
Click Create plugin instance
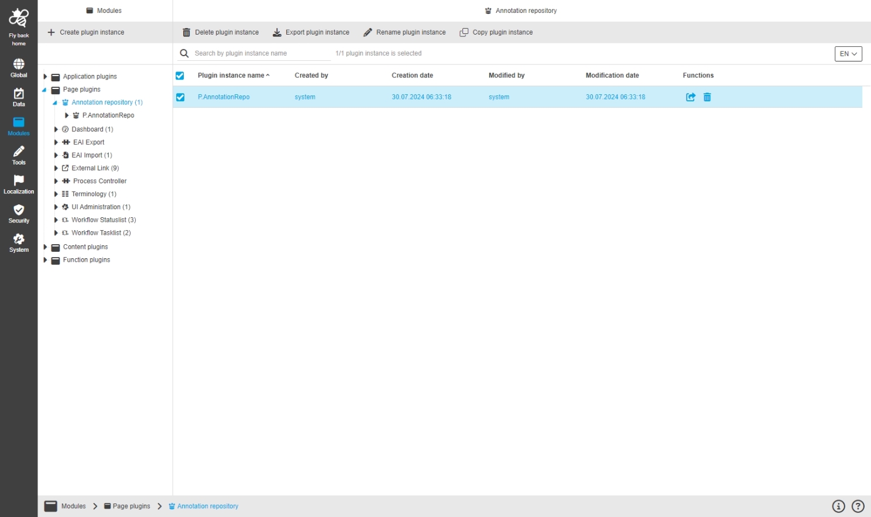(86, 32)
